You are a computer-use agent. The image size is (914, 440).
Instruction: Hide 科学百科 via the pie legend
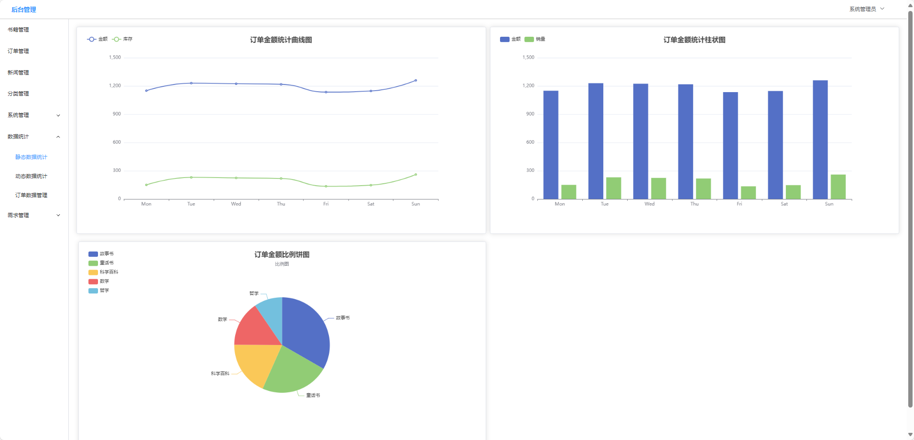click(103, 272)
